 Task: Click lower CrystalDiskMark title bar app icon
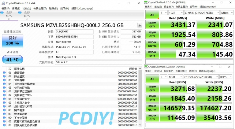pos(146,67)
